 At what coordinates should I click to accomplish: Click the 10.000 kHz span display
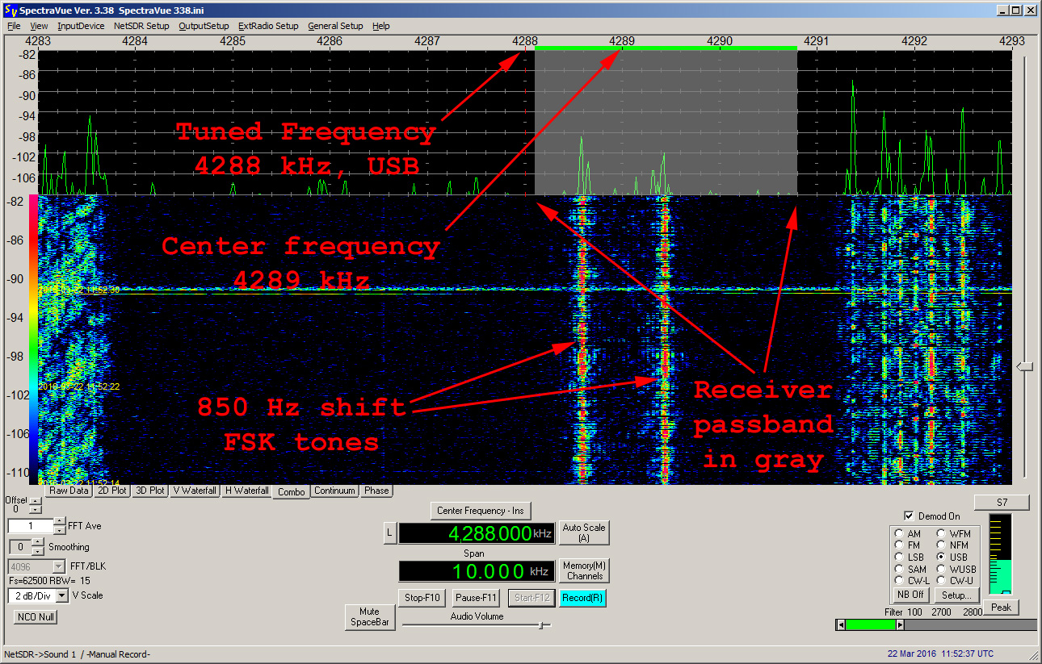tap(477, 571)
